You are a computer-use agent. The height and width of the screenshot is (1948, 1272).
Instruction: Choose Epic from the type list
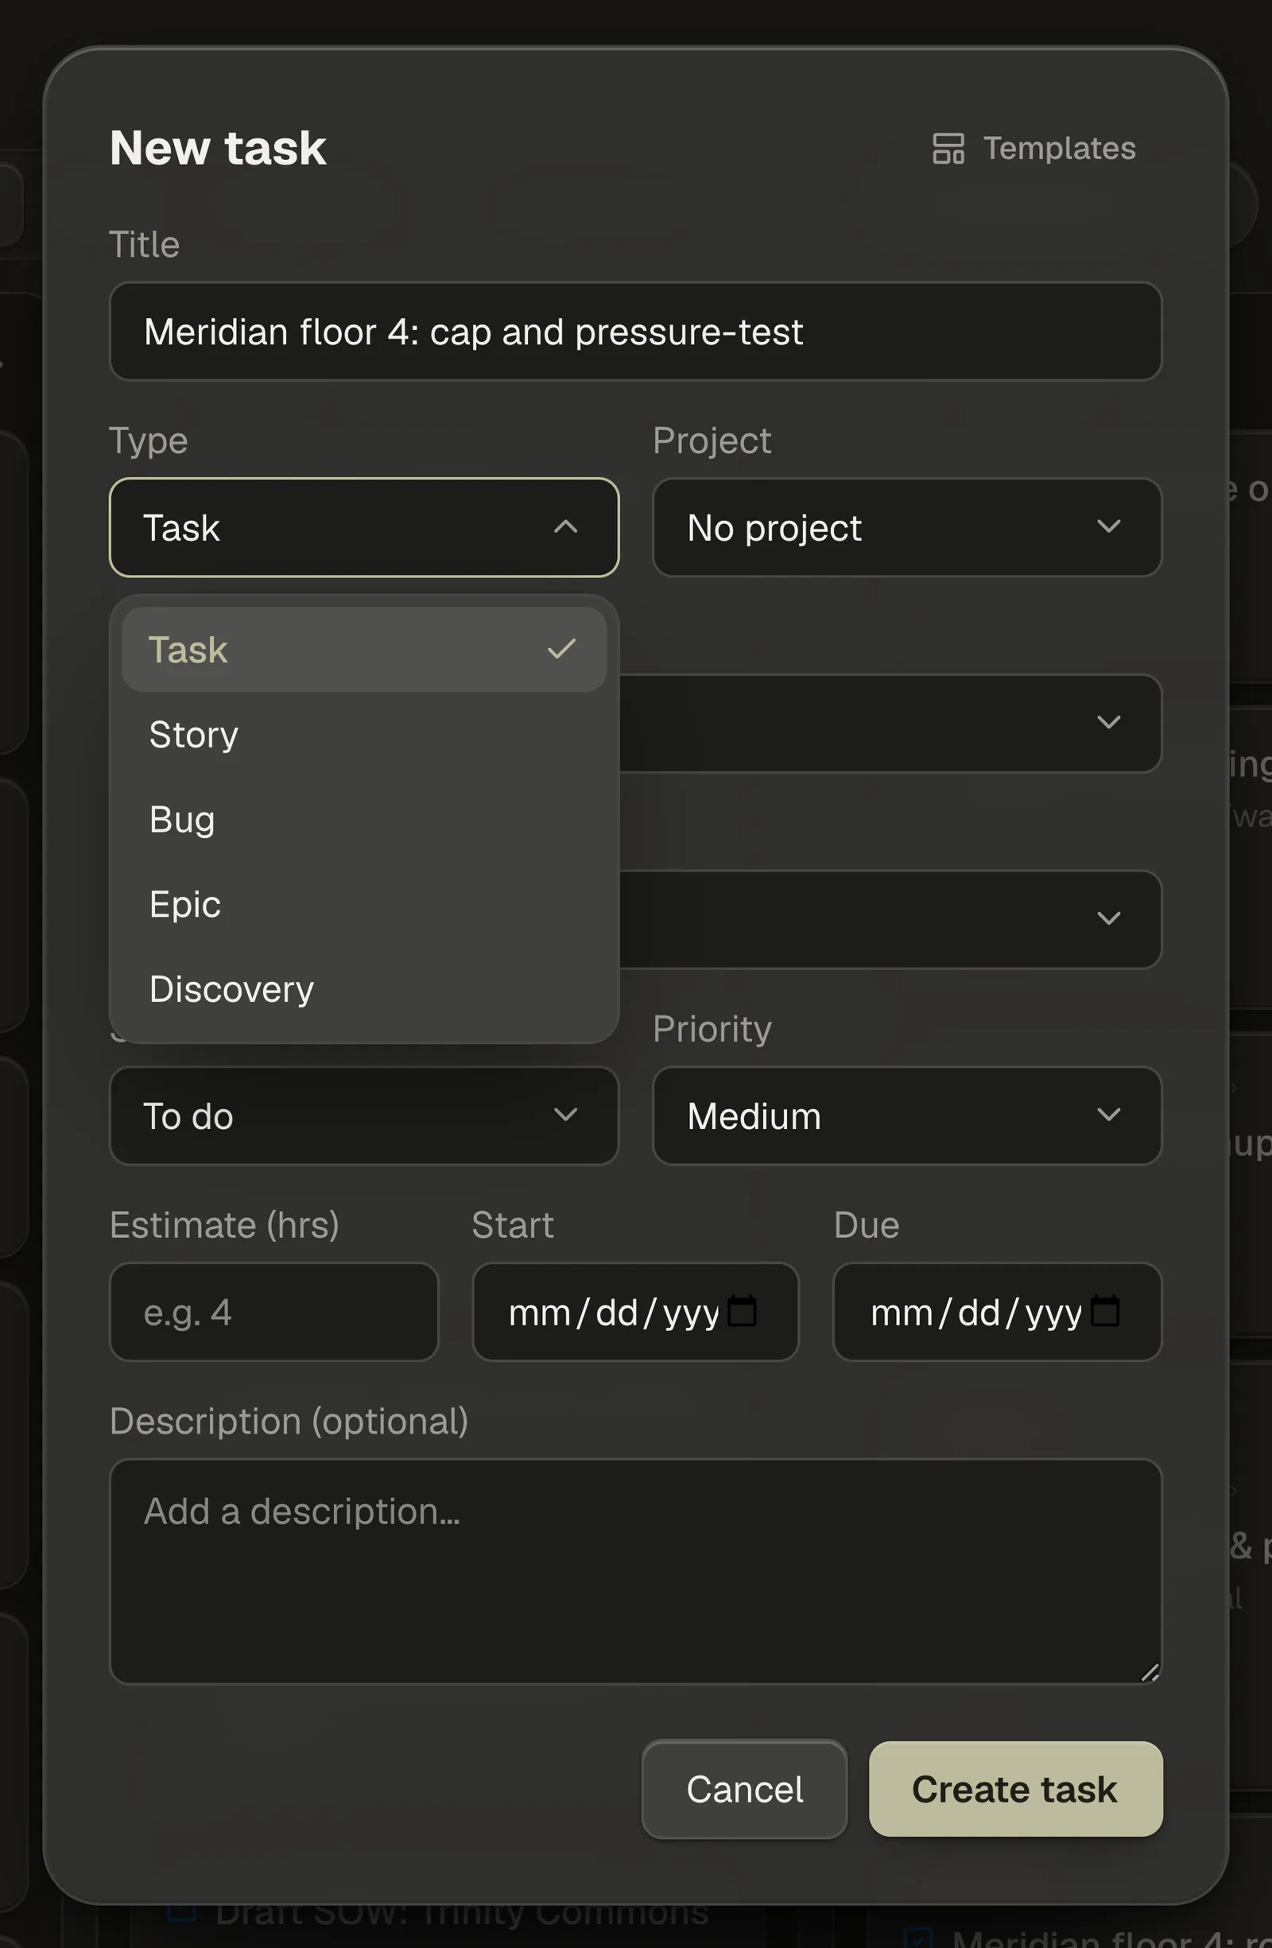[x=363, y=903]
